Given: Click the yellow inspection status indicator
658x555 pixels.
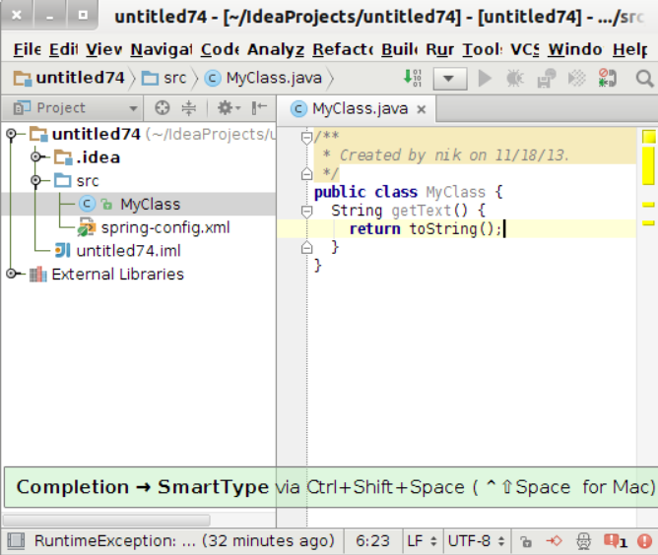Looking at the screenshot, I should tap(649, 137).
